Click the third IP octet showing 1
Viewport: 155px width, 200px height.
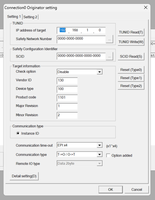[x=87, y=30]
